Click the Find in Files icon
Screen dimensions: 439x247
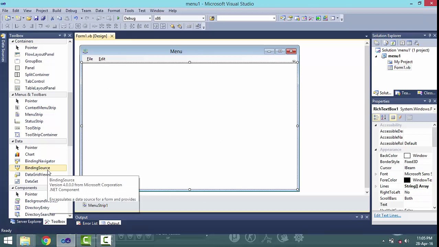[x=212, y=18]
